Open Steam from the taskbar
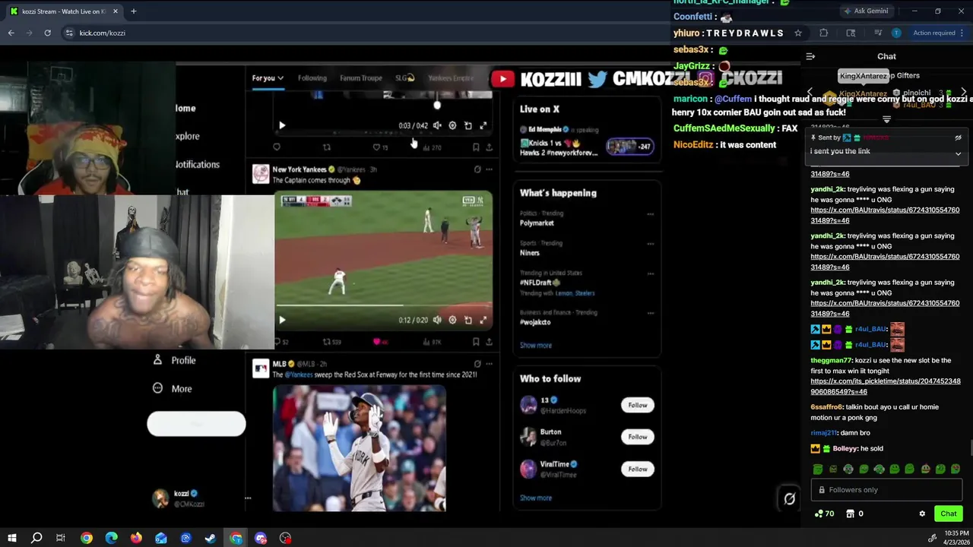 211,538
